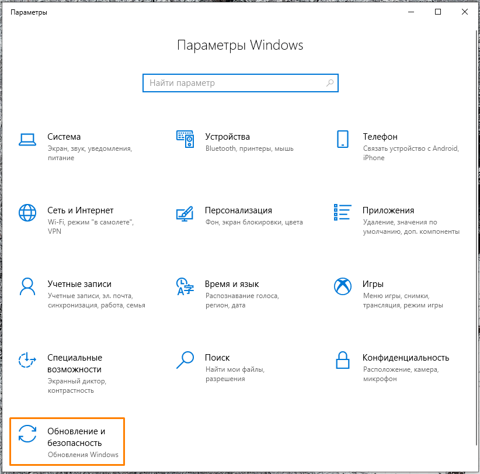Click 'Меню игры, снимки, трансляция' description
The height and width of the screenshot is (474, 480).
(403, 300)
